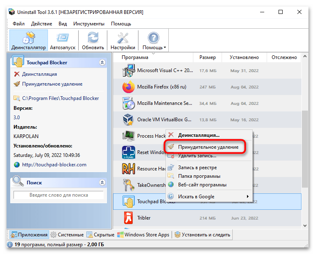Click scrollbar up arrow in program list
The image size is (315, 254).
[x=305, y=57]
